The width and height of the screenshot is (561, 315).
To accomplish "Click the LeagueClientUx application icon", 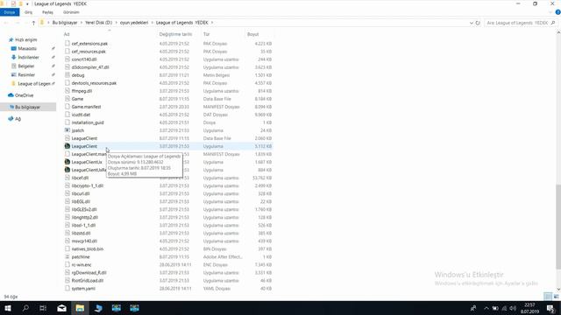I will point(67,162).
